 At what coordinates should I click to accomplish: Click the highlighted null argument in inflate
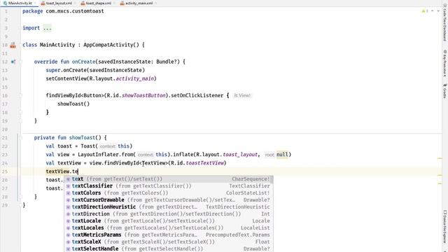(282, 155)
